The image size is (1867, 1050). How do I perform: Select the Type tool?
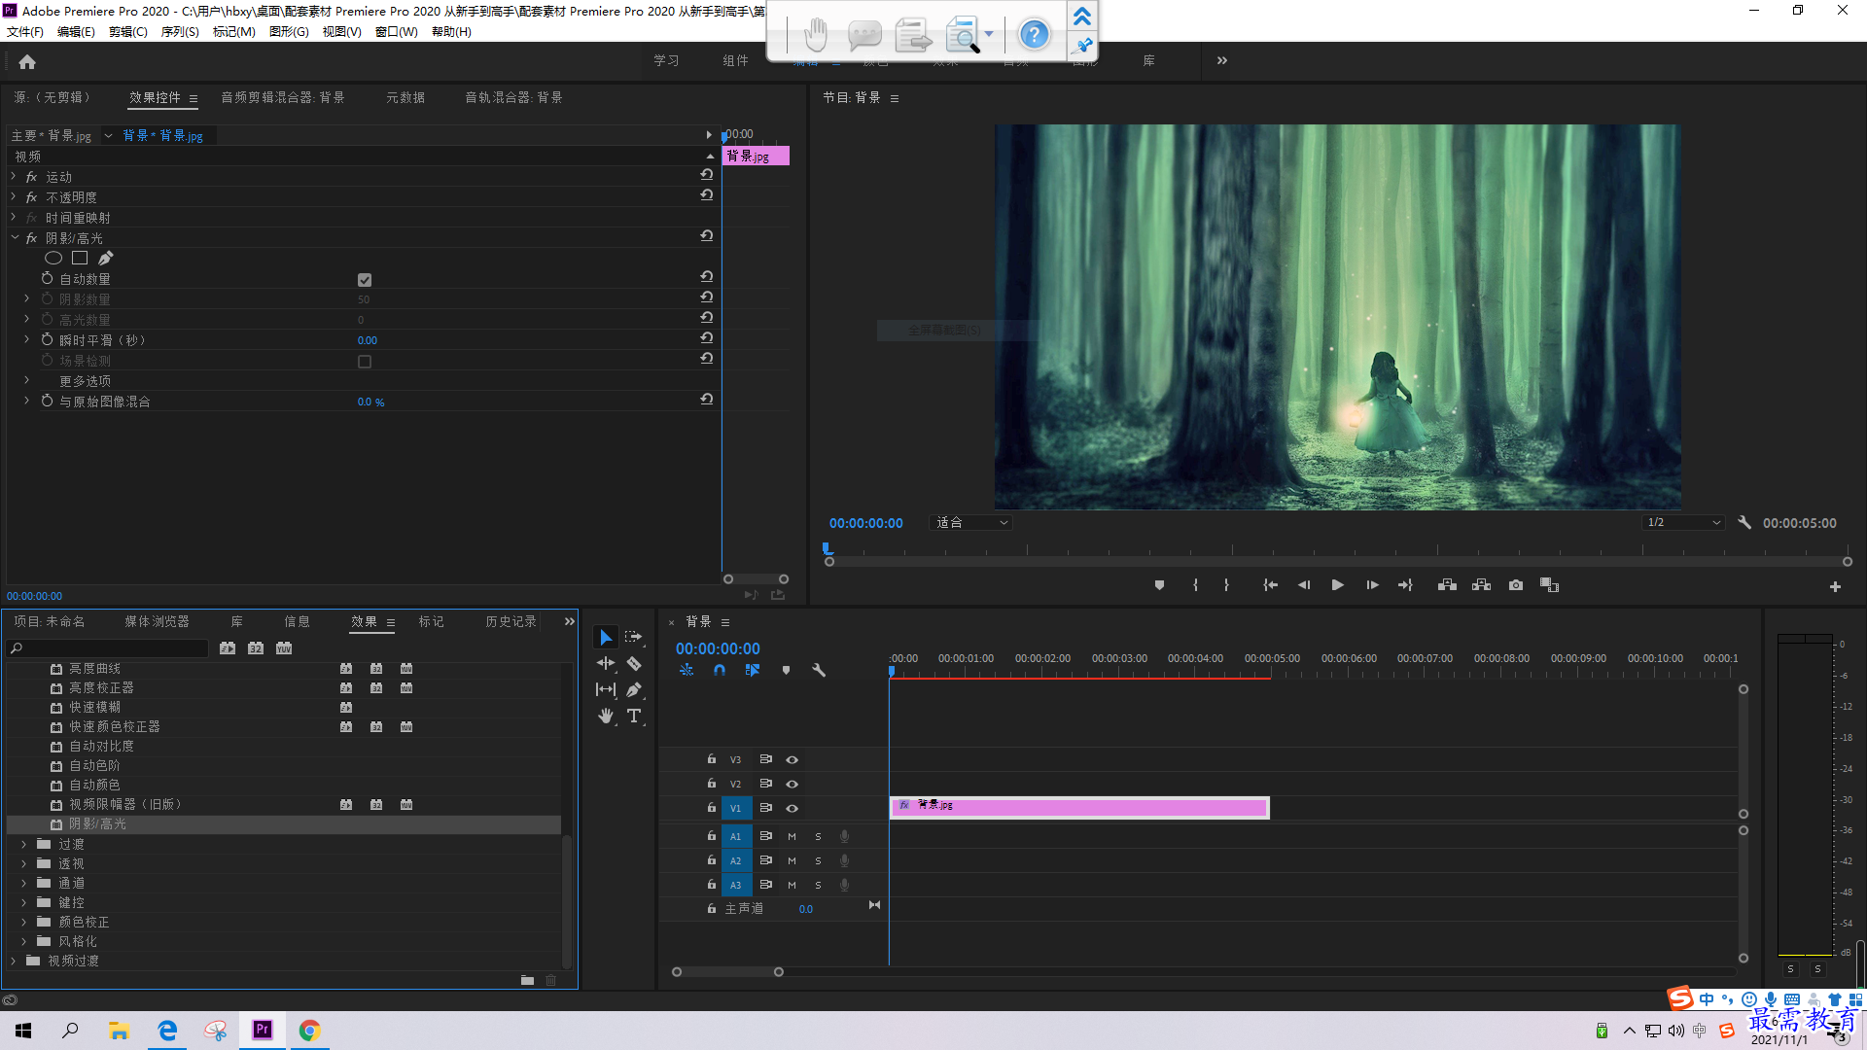634,716
